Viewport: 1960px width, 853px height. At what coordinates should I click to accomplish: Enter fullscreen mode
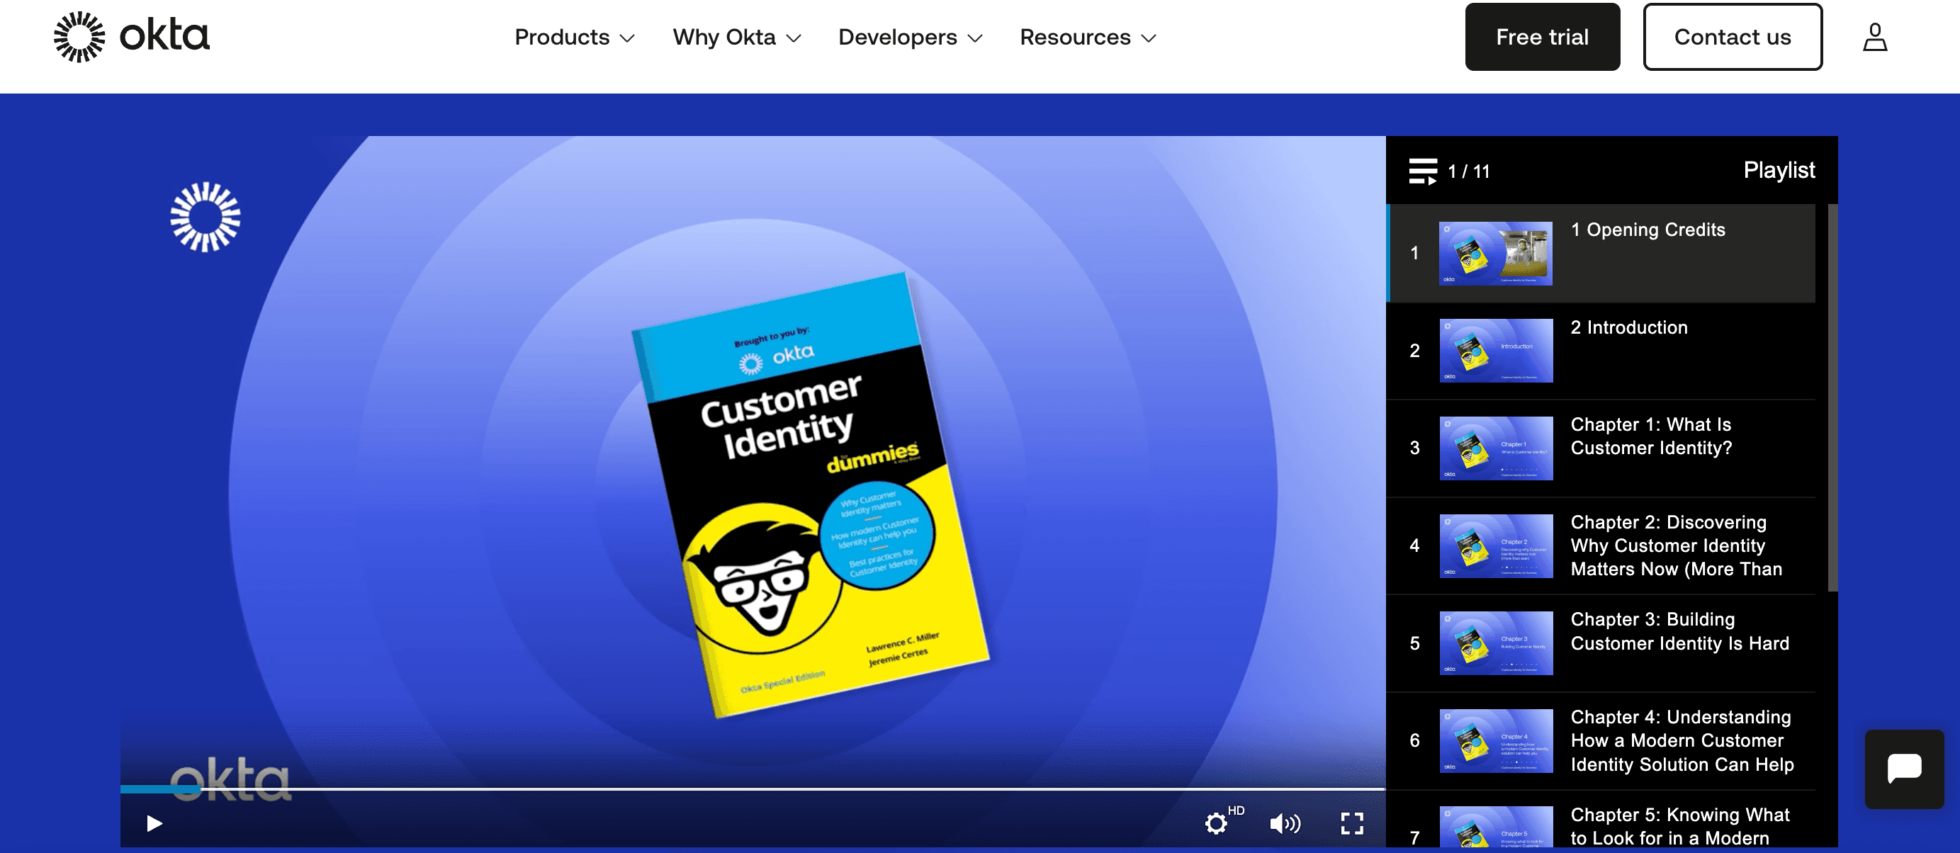(1351, 823)
